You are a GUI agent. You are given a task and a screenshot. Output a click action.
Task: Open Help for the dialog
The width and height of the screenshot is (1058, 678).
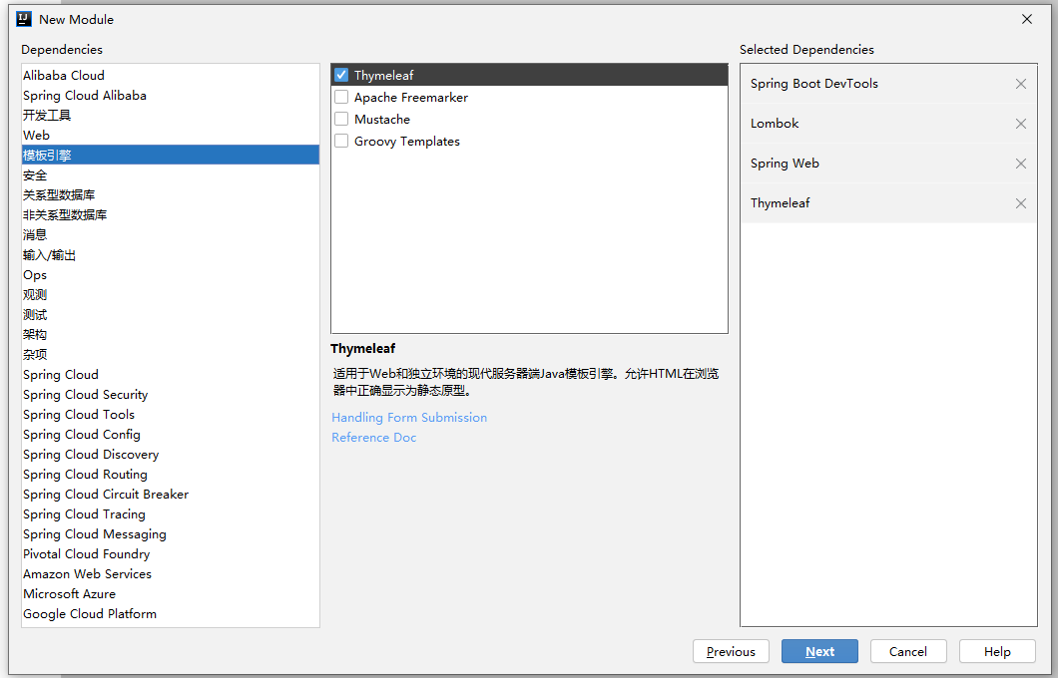[x=997, y=652]
